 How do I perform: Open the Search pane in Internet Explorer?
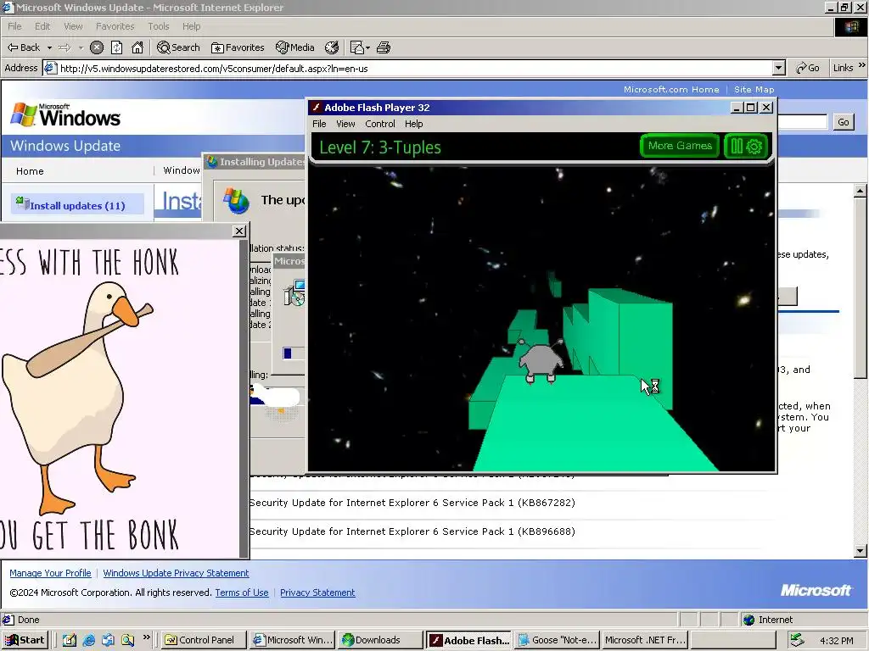pyautogui.click(x=178, y=47)
